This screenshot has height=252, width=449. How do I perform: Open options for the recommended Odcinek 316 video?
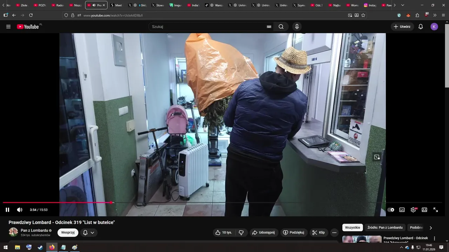pyautogui.click(x=434, y=238)
